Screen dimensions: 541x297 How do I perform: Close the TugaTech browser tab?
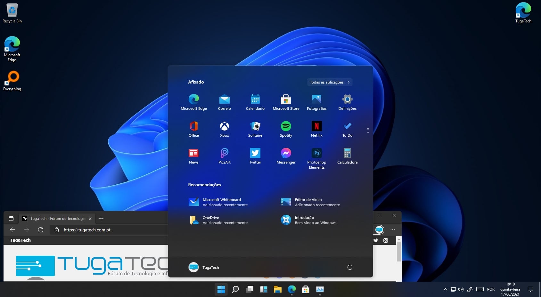pyautogui.click(x=90, y=219)
